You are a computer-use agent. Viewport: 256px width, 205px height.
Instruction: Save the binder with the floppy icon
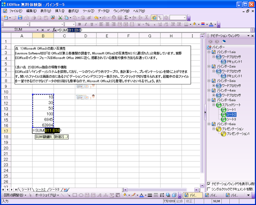click(x=20, y=17)
